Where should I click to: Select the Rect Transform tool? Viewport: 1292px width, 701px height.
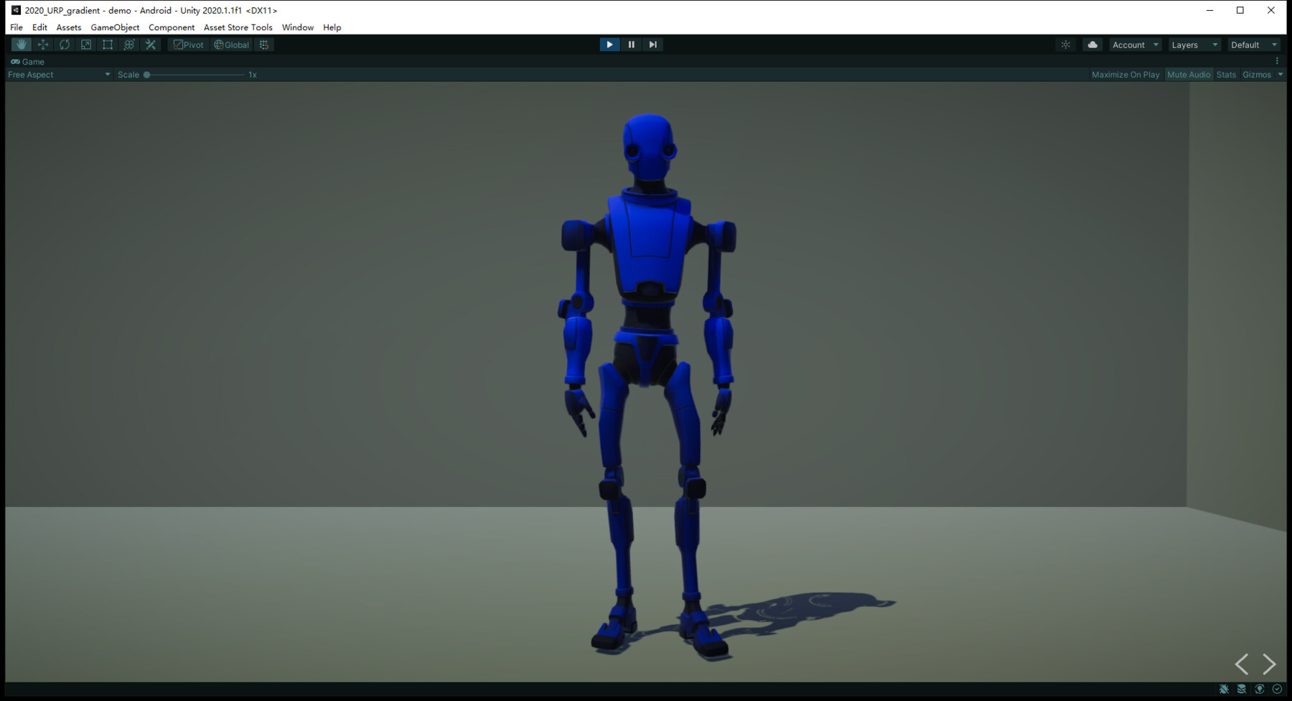coord(108,45)
